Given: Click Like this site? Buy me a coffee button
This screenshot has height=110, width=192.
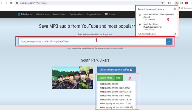Looking at the screenshot, I should [117, 70].
